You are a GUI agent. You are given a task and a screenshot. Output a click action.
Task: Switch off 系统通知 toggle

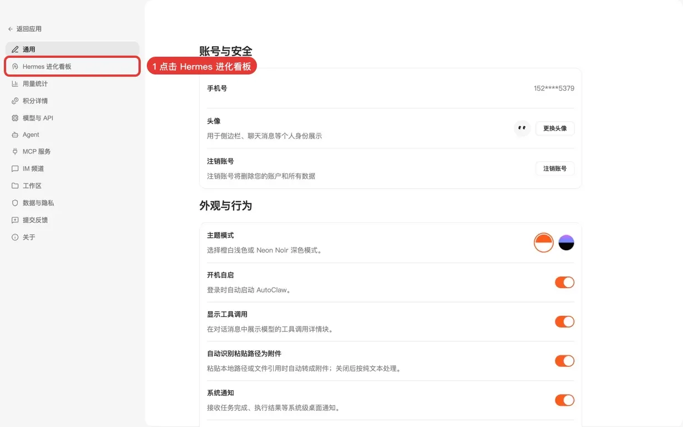[x=565, y=400]
